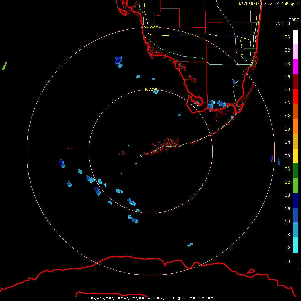Click the bright red legend swatch
The height and width of the screenshot is (301, 301).
295,96
